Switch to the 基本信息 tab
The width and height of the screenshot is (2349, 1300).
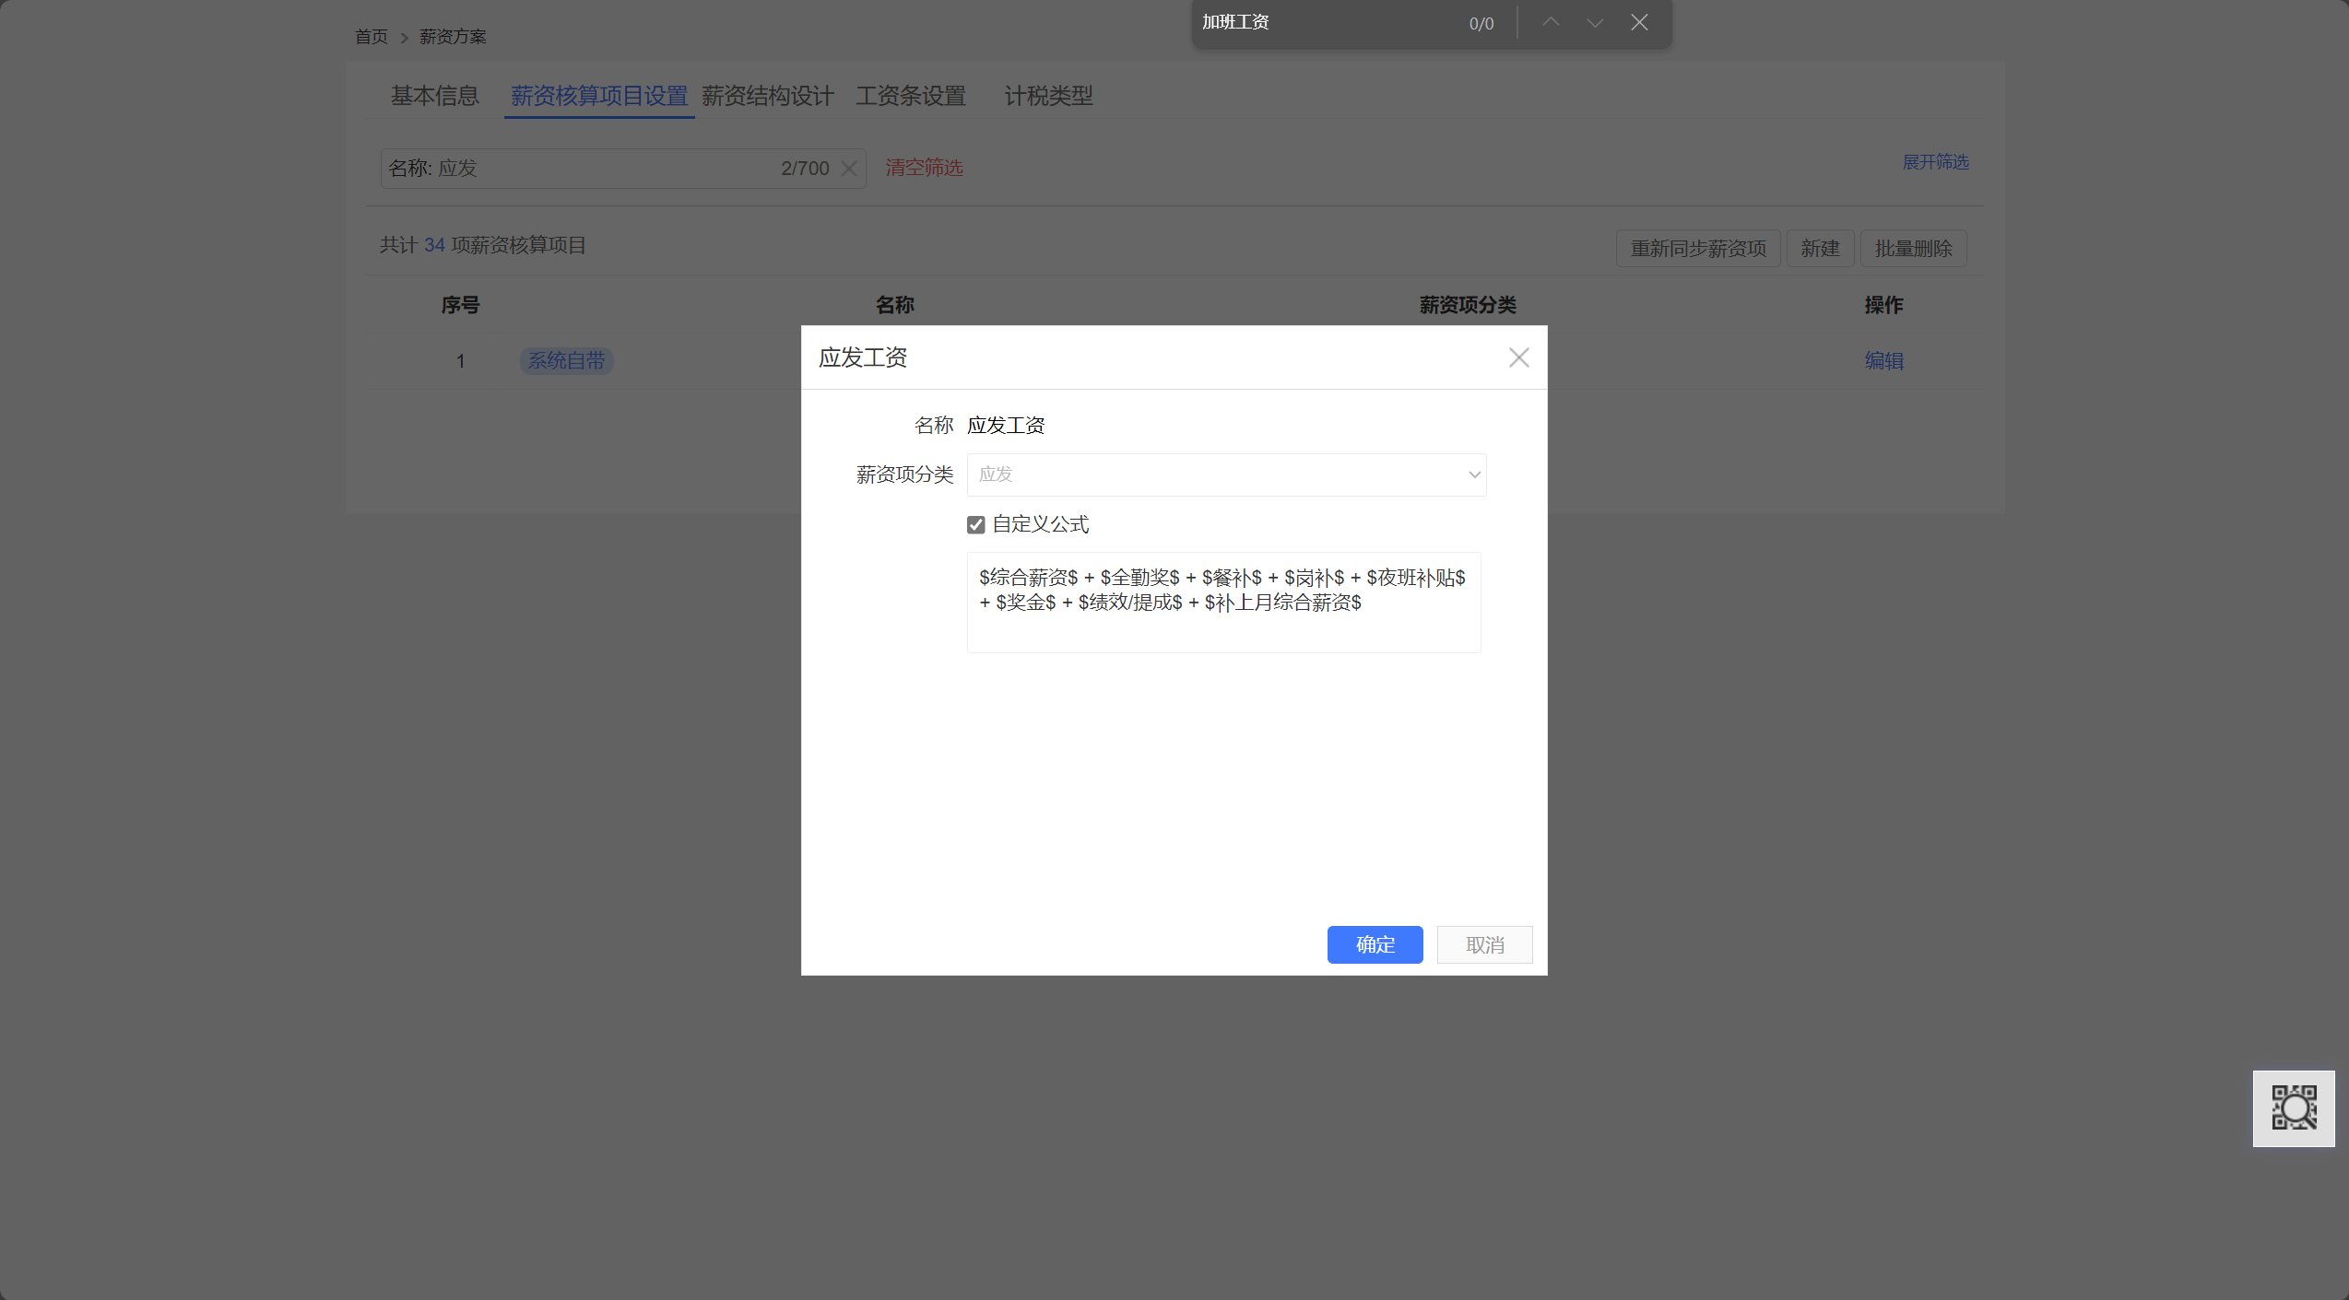pyautogui.click(x=434, y=96)
